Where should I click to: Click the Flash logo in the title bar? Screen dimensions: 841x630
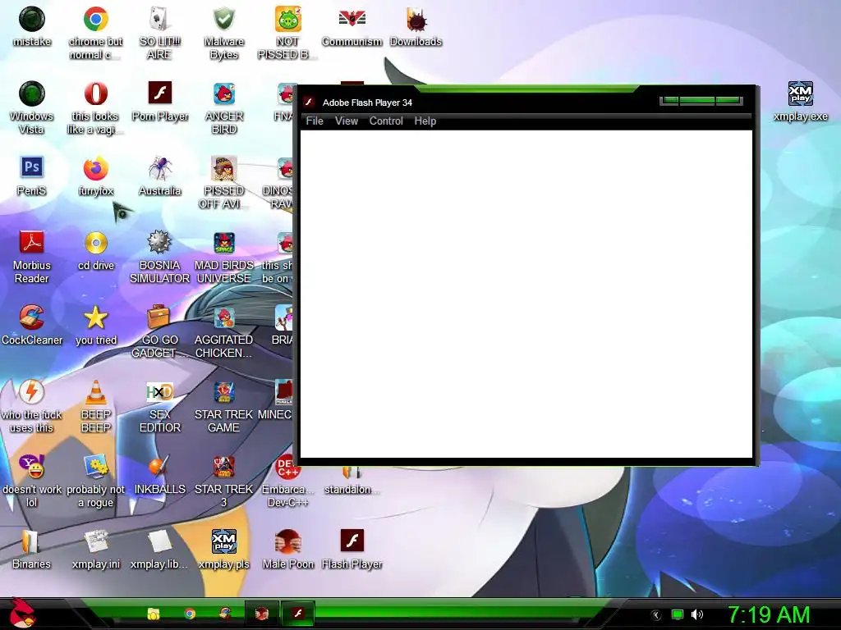tap(309, 103)
